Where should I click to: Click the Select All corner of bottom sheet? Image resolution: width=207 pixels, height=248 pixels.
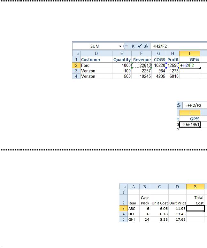coord(123,186)
